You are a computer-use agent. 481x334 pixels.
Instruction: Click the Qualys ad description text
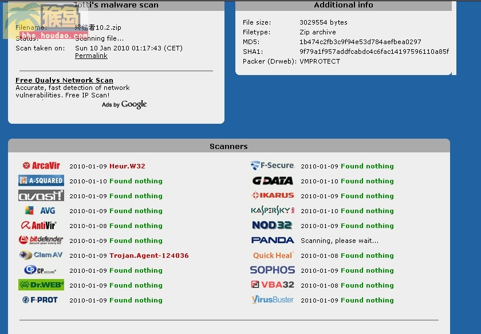(x=73, y=92)
